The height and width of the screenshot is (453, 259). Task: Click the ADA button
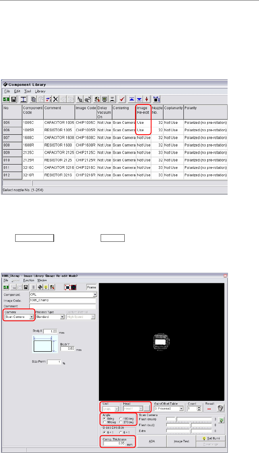coord(152,441)
